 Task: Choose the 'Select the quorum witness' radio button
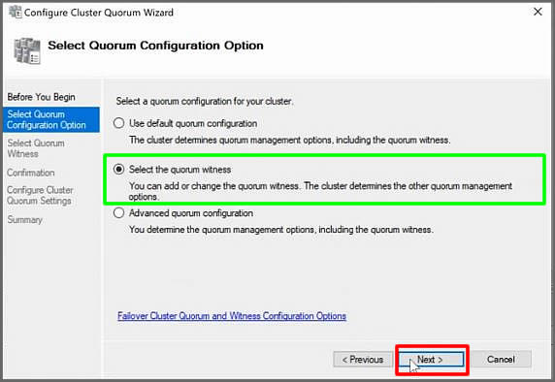pos(119,170)
